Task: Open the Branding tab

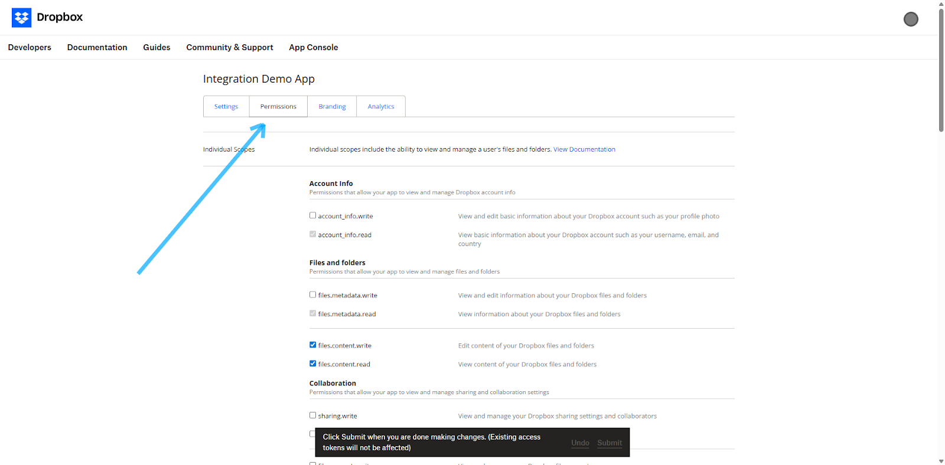Action: point(332,106)
